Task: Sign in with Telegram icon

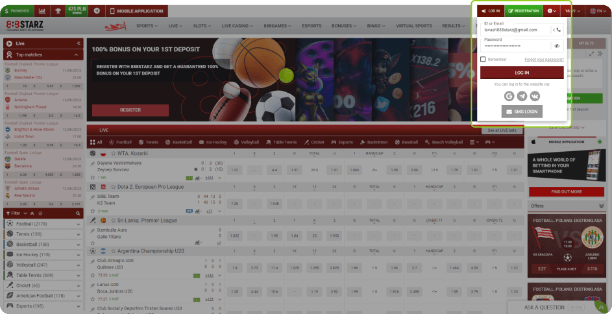Action: pyautogui.click(x=522, y=96)
